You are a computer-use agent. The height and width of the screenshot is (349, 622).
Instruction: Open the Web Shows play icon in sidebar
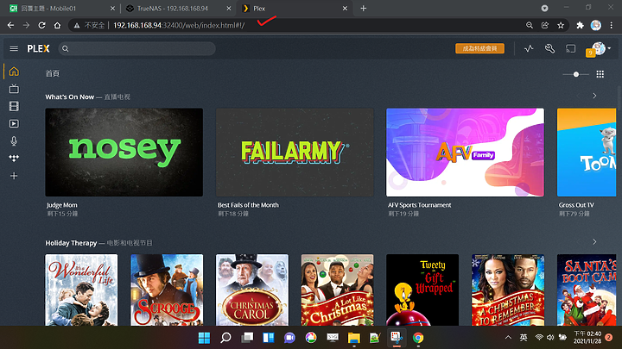14,123
